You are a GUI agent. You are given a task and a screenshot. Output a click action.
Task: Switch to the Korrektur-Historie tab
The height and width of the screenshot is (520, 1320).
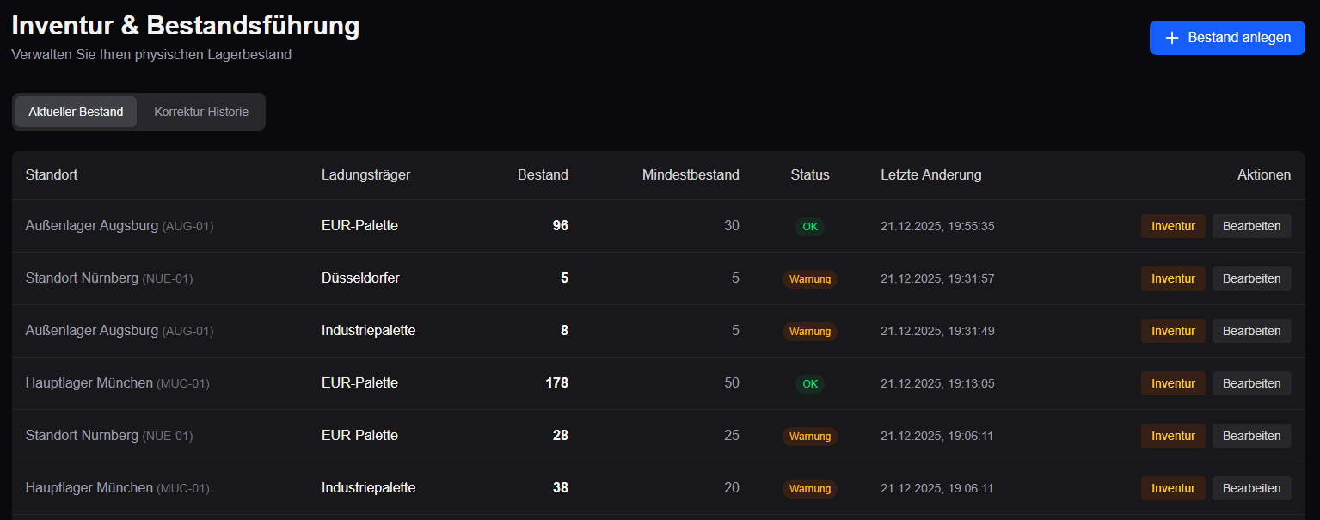tap(201, 112)
